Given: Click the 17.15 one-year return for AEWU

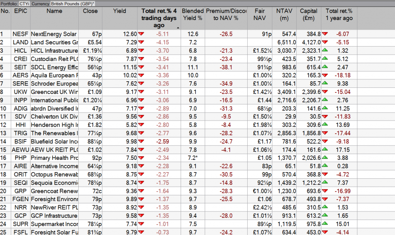Looking at the screenshot, I should pos(343,150).
